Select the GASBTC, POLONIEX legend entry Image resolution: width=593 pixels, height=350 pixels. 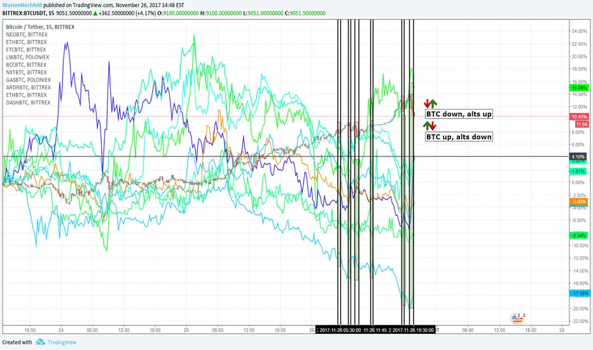[x=29, y=80]
